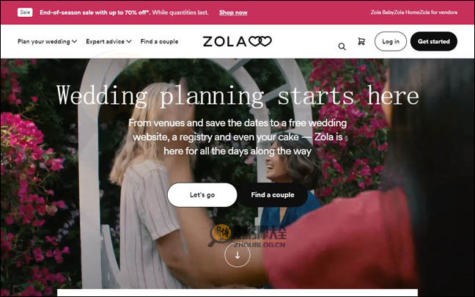Open Plan your wedding menu
475x297 pixels.
point(47,42)
